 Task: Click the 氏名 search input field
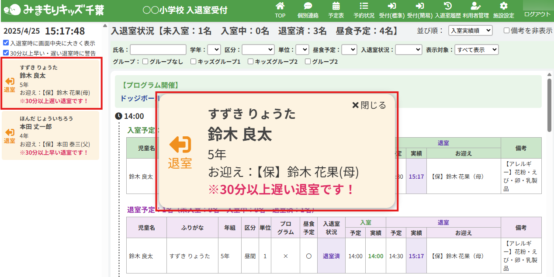[x=158, y=50]
